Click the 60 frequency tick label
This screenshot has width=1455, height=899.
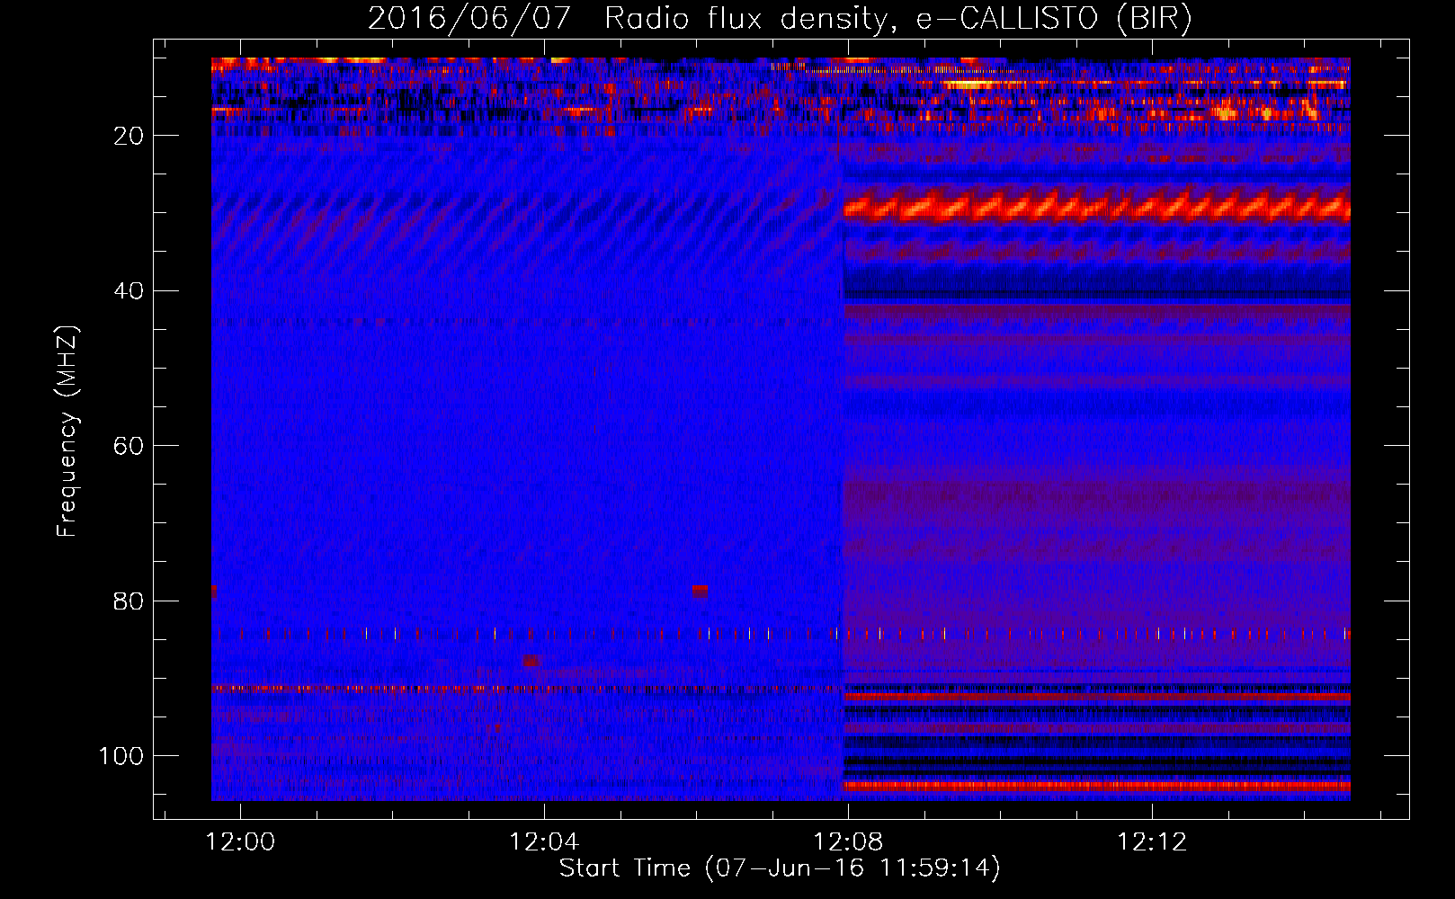pos(129,446)
